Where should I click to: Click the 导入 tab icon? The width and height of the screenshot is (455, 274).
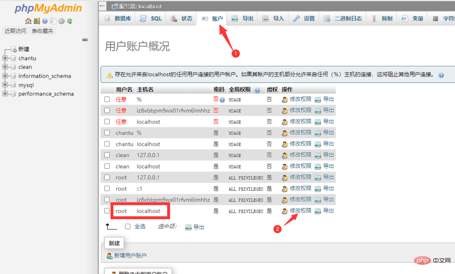click(x=265, y=19)
